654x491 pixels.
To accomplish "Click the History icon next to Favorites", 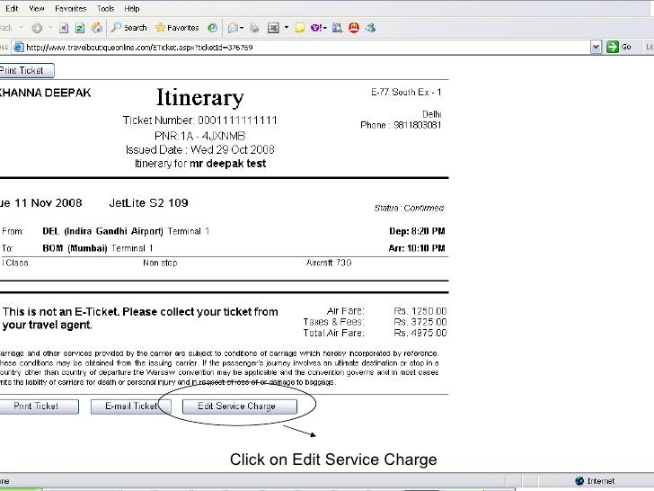I will point(212,28).
